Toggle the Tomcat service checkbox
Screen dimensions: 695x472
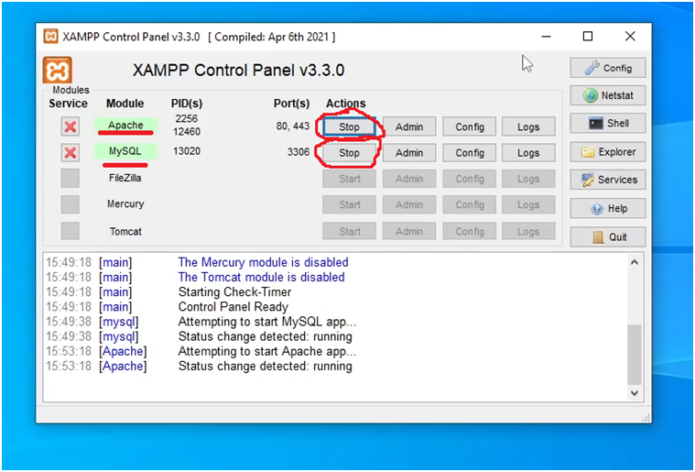point(70,231)
